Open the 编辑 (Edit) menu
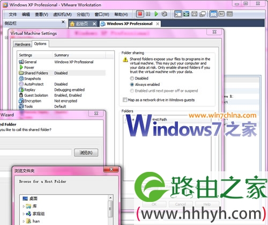 (x=26, y=14)
